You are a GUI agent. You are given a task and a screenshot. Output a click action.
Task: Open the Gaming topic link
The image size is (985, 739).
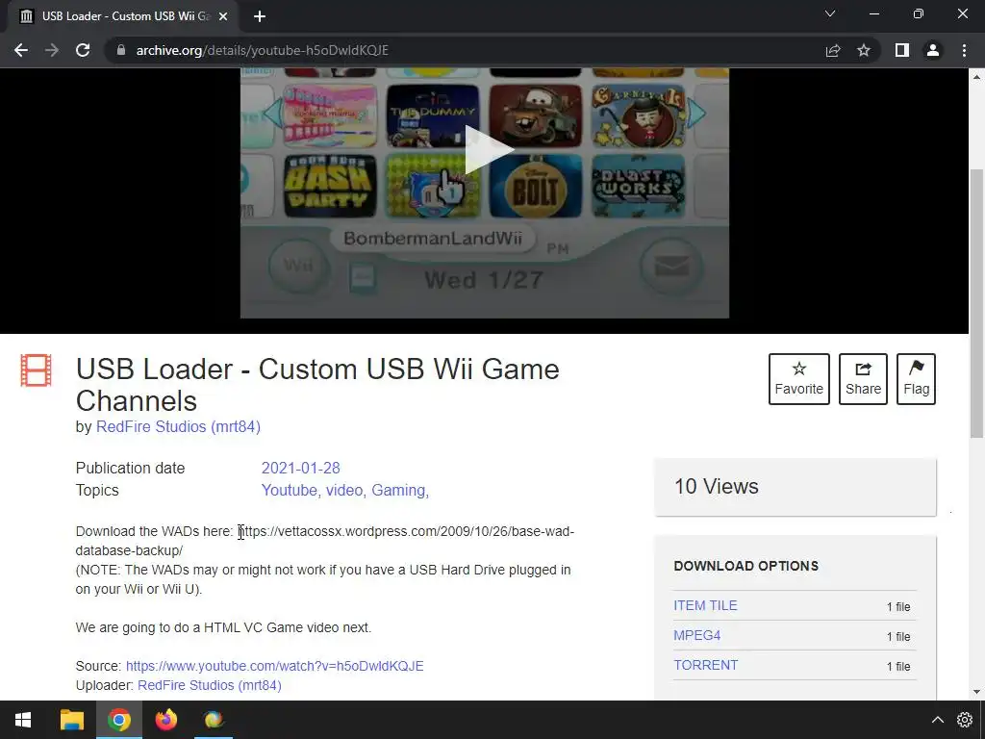(398, 490)
